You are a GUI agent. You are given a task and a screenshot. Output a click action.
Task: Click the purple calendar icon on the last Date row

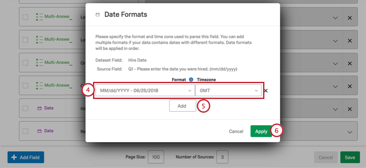(x=40, y=131)
